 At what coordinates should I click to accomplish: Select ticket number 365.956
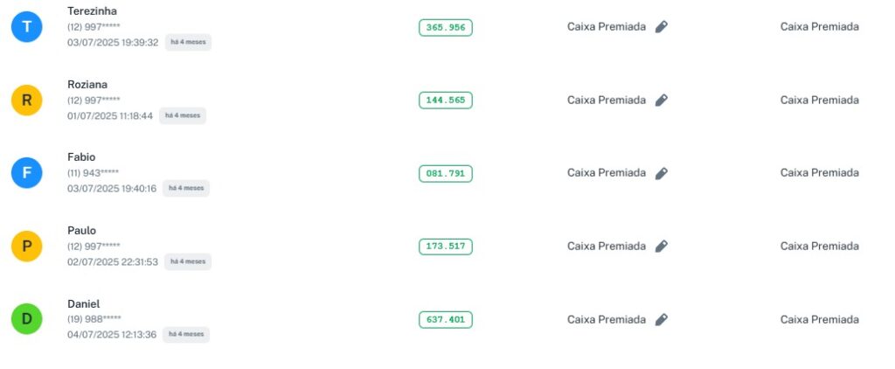pyautogui.click(x=446, y=28)
